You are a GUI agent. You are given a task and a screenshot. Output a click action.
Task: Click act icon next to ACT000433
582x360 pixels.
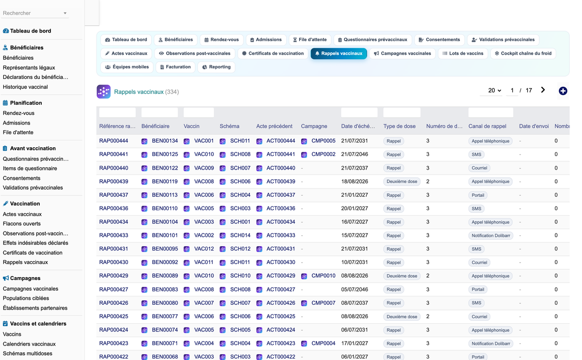pos(259,235)
